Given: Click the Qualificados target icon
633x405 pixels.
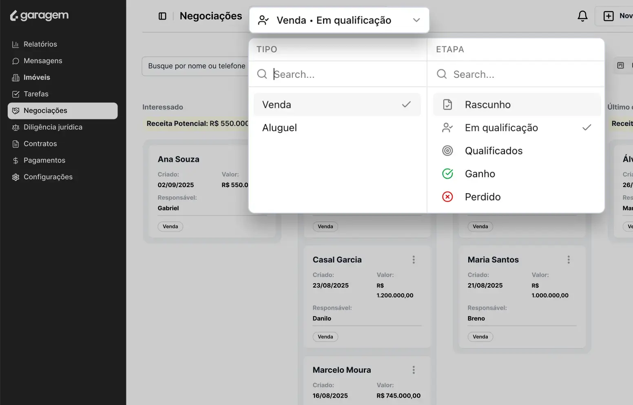Looking at the screenshot, I should point(447,150).
